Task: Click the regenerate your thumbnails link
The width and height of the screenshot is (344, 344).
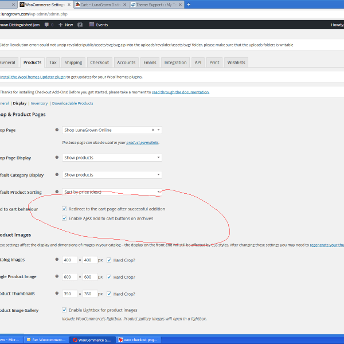Action: [x=327, y=245]
